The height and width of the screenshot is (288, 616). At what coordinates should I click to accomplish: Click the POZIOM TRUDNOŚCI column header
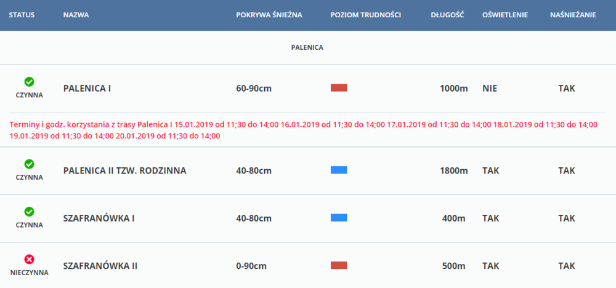click(365, 15)
